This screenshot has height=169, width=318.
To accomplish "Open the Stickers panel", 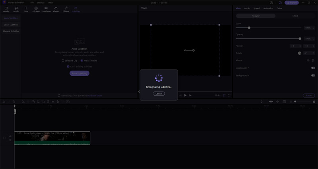I will 36,10.
